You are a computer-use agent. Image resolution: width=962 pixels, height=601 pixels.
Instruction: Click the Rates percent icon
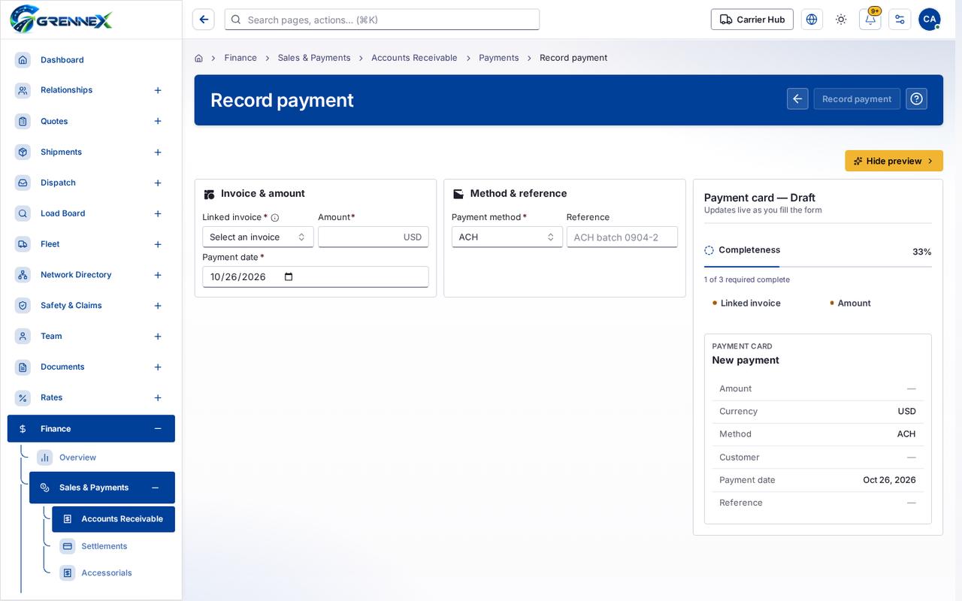(x=23, y=398)
